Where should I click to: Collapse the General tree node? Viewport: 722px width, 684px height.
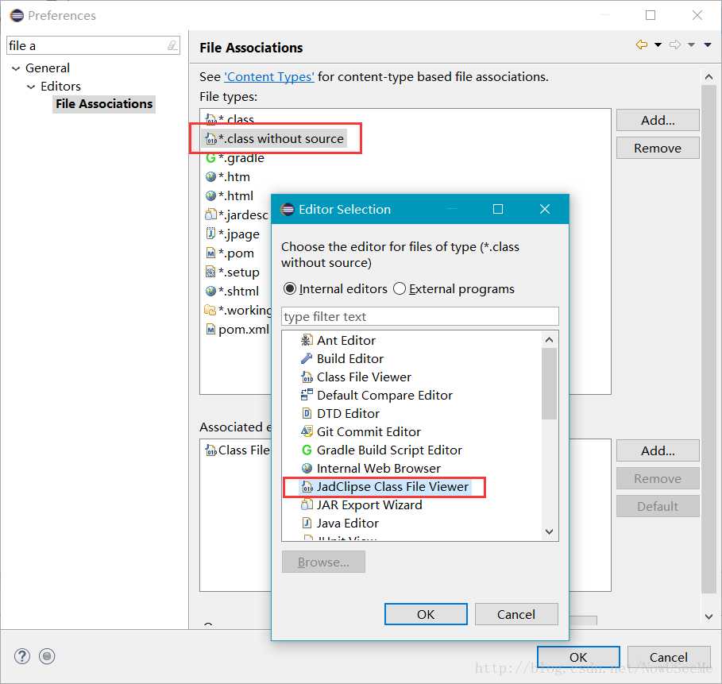16,68
